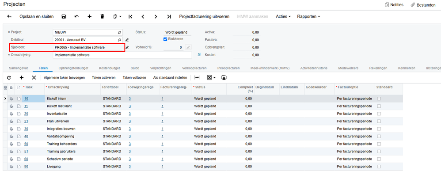Click Projectfacturering uitvoeren button
Image resolution: width=441 pixels, height=171 pixels.
pos(204,17)
